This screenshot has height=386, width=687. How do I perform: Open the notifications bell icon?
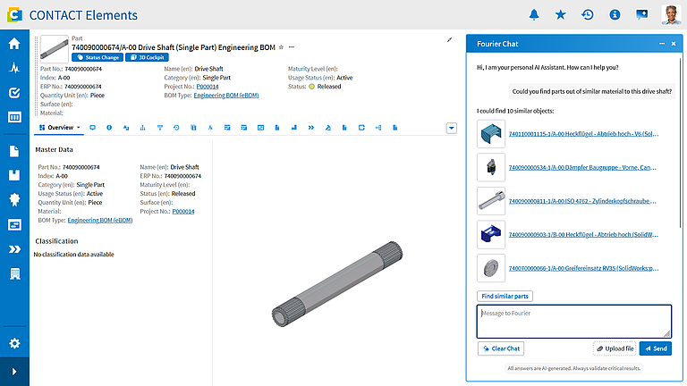tap(534, 14)
